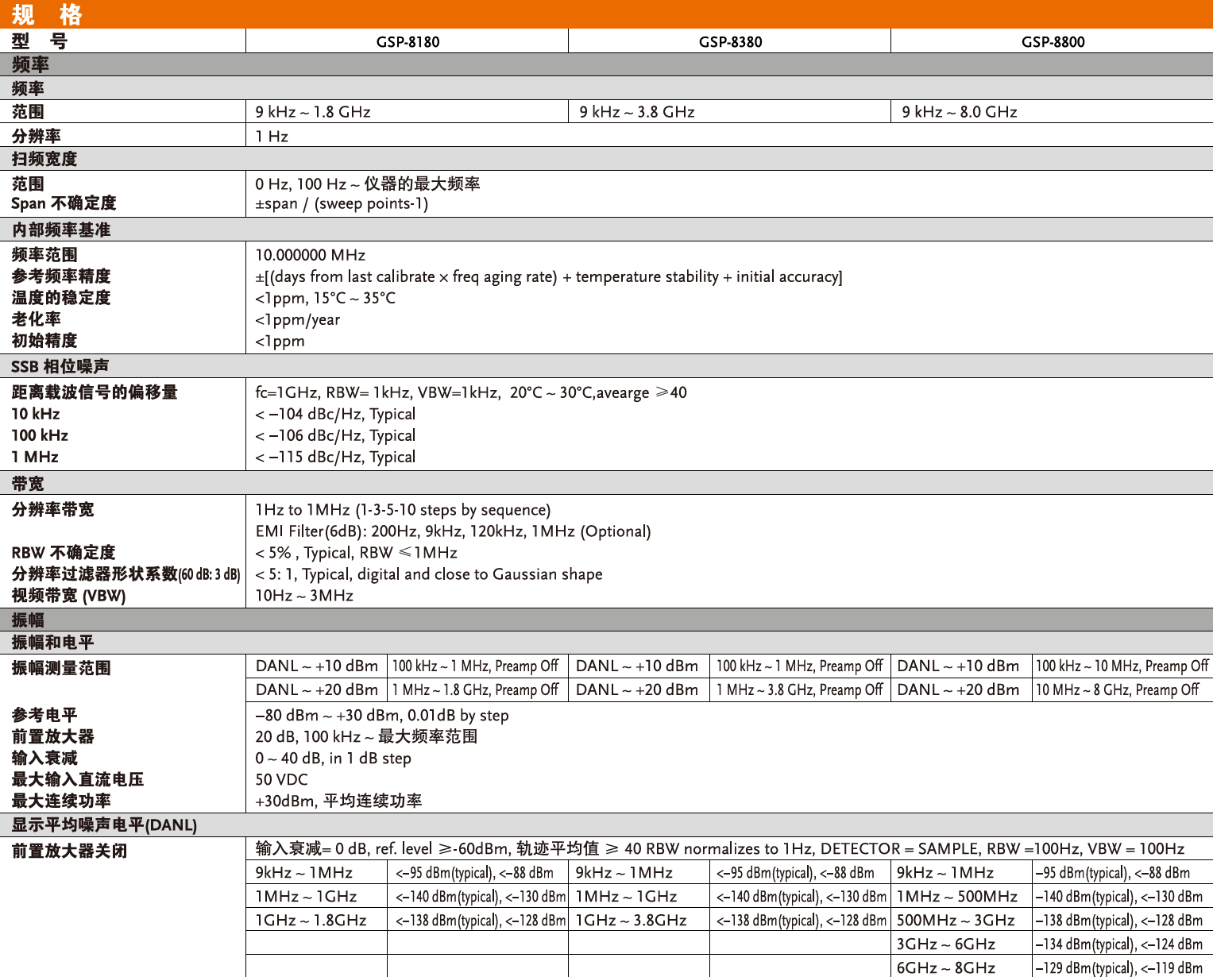Select the gray 振幅 section header
This screenshot has height=977, width=1213.
pos(606,620)
